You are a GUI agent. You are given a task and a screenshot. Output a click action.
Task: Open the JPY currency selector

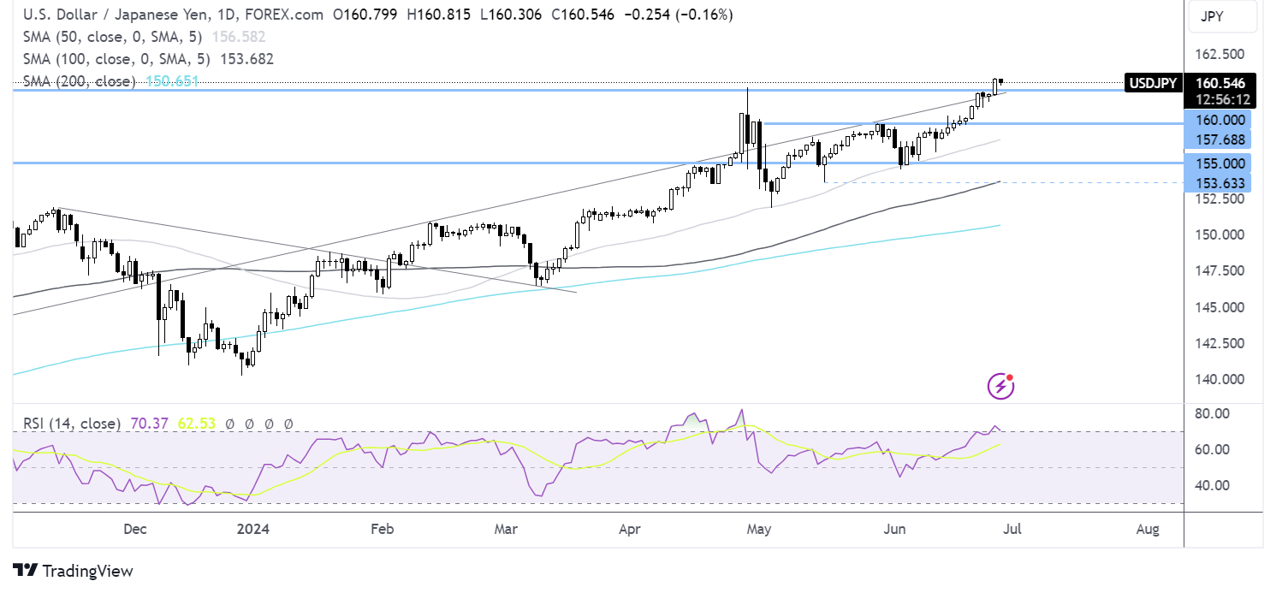pos(1222,15)
